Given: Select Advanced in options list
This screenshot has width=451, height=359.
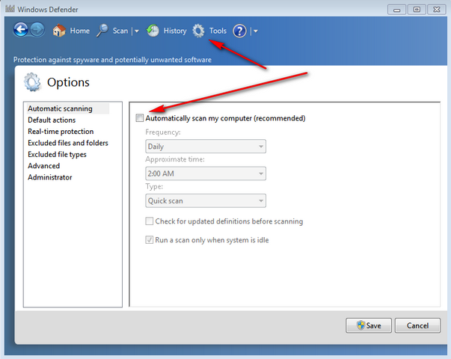Looking at the screenshot, I should click(x=43, y=166).
